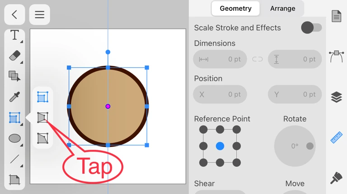The image size is (347, 194).
Task: Click the X position input field
Action: (220, 94)
